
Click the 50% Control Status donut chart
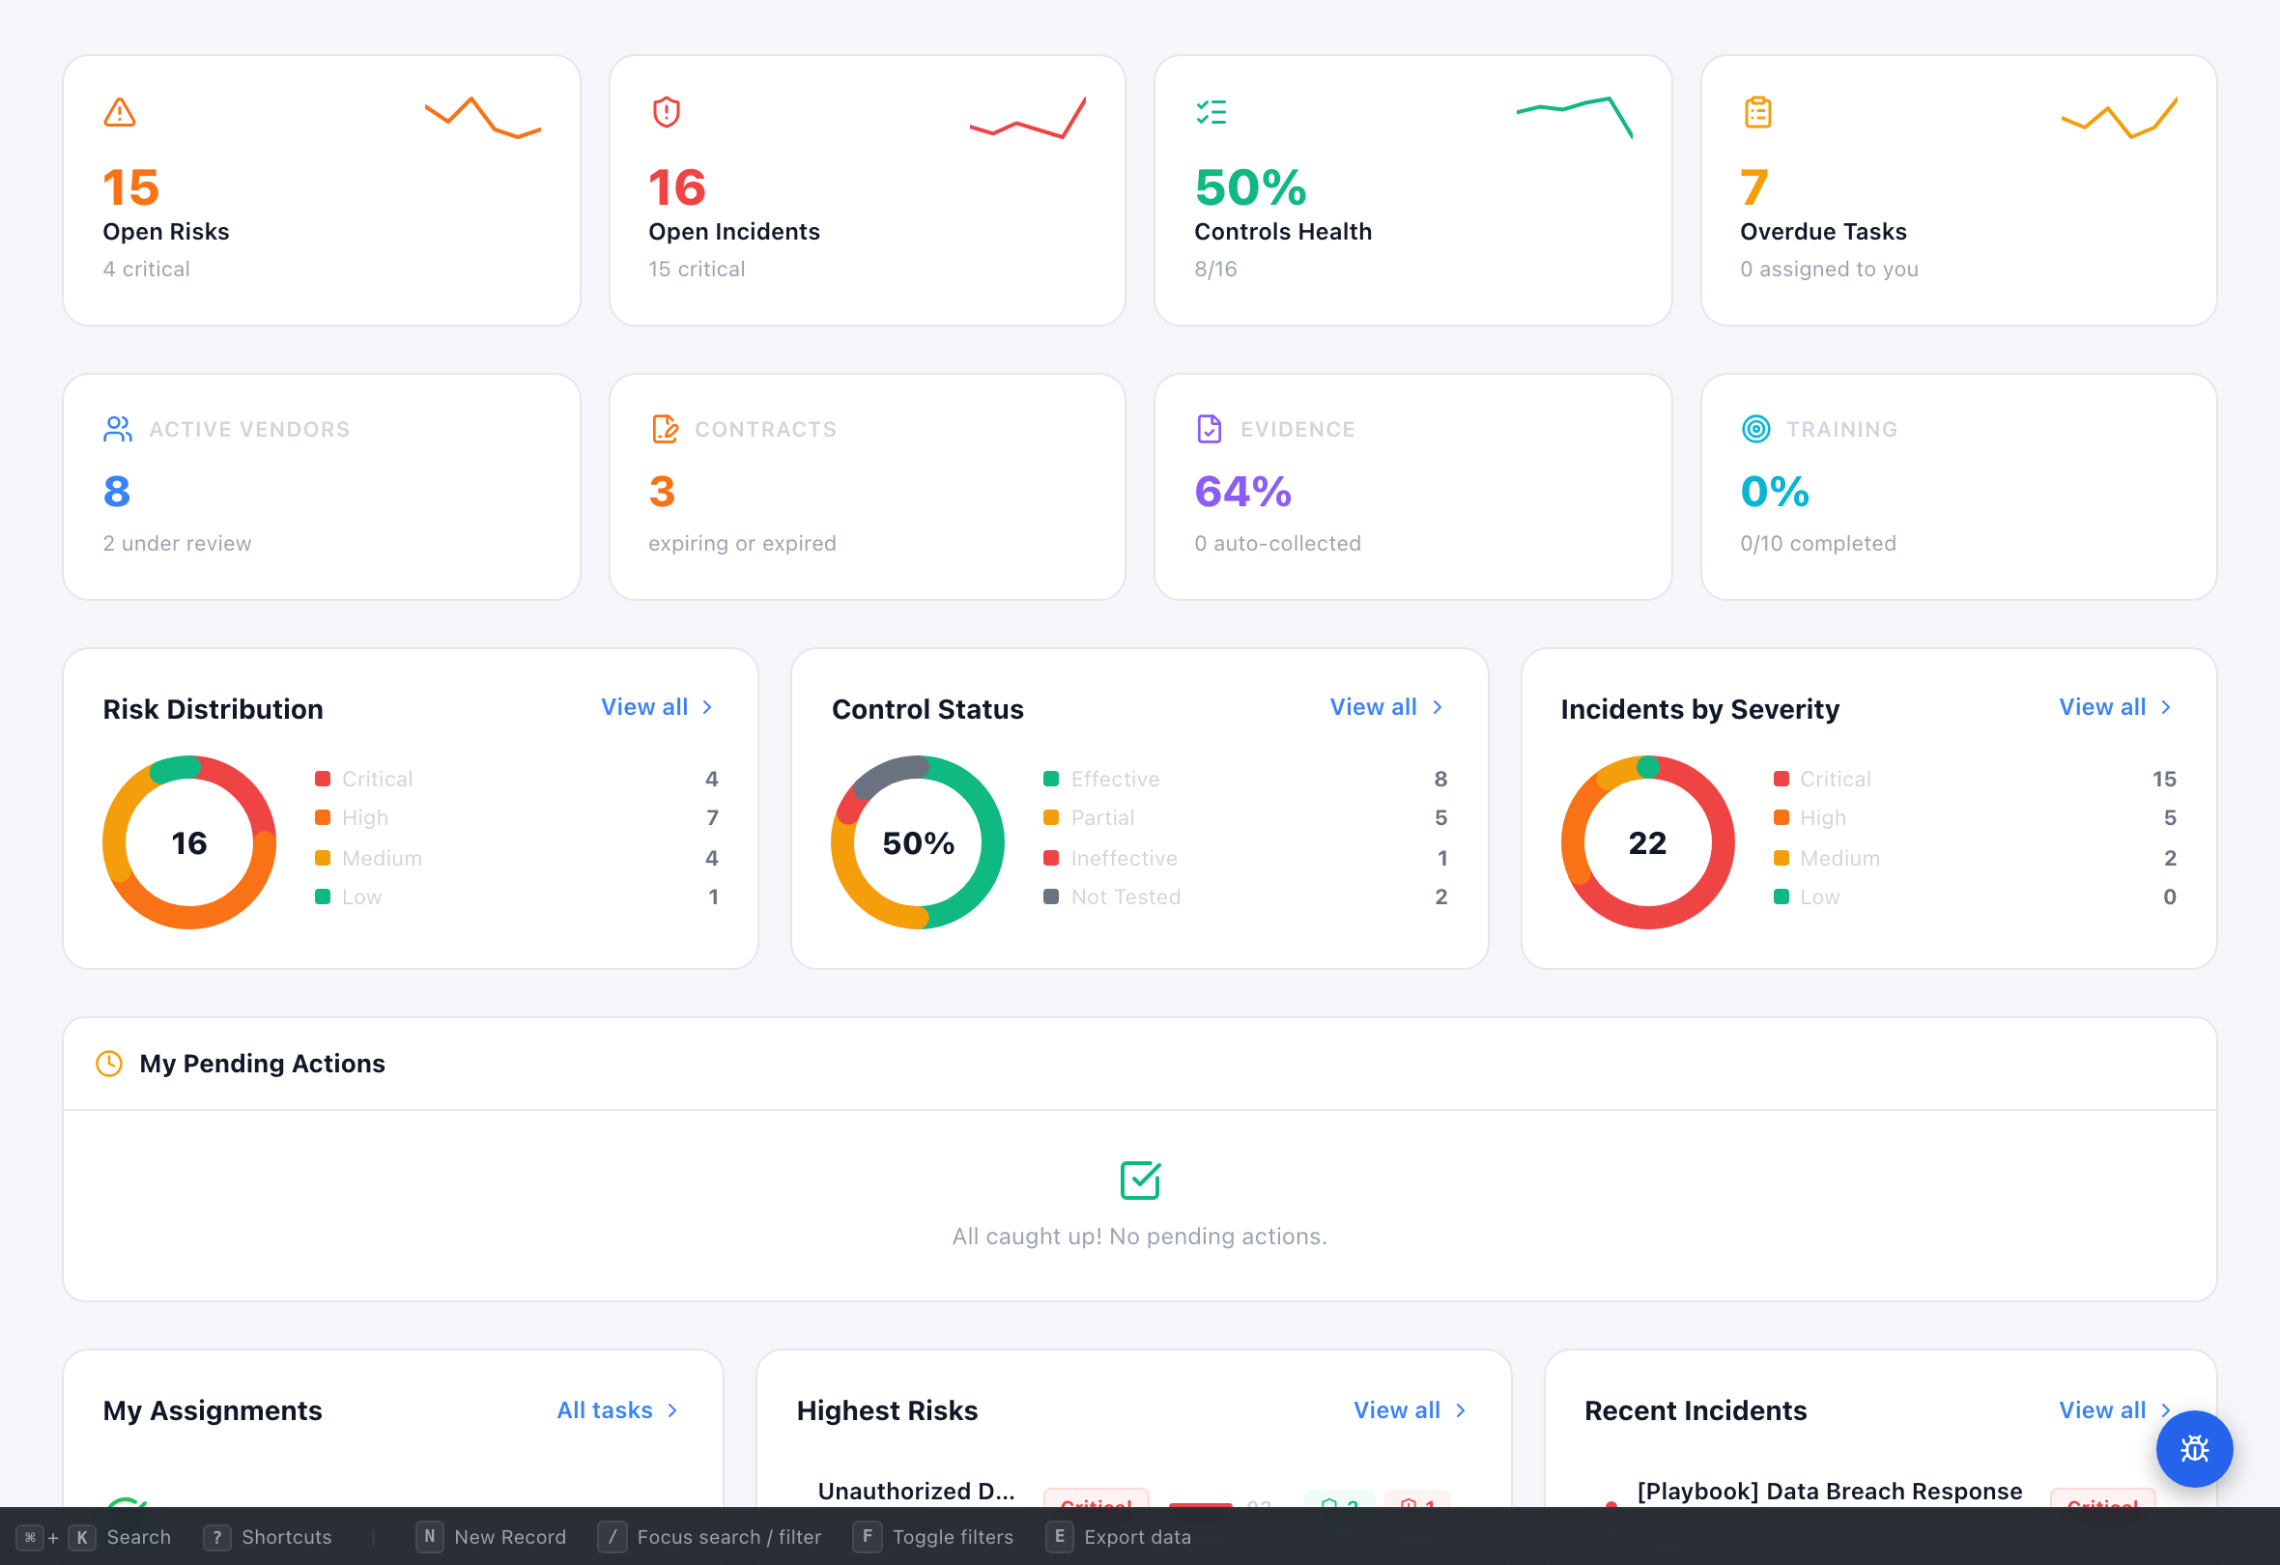(917, 841)
